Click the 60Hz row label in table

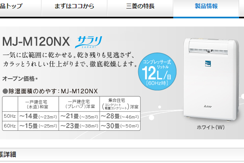point(10,126)
